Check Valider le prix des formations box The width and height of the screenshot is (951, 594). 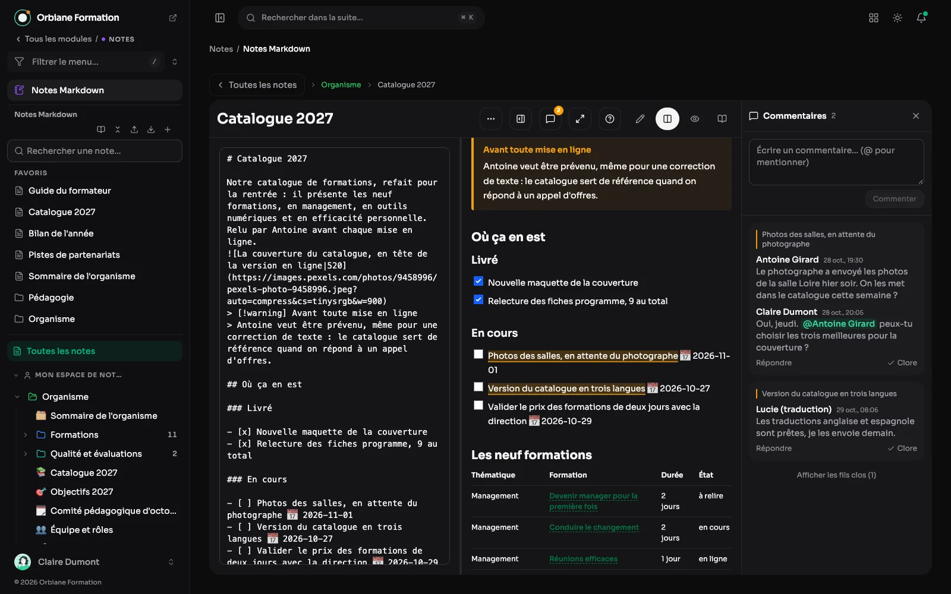(478, 405)
